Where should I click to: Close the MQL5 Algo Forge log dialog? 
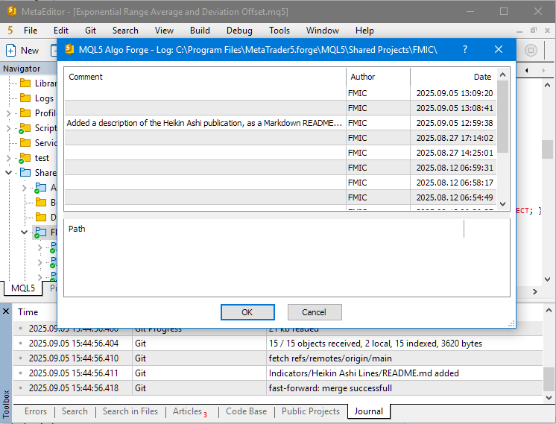pos(498,49)
